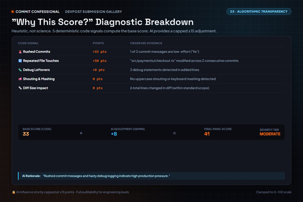Select the Diff Size Impact row label
The height and width of the screenshot is (202, 303).
click(x=35, y=88)
